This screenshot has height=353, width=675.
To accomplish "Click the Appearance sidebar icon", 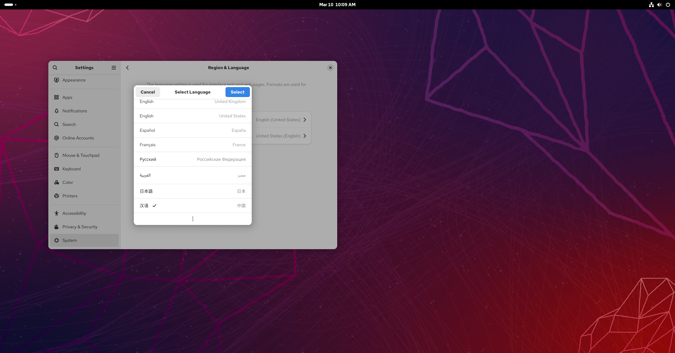I will click(57, 80).
